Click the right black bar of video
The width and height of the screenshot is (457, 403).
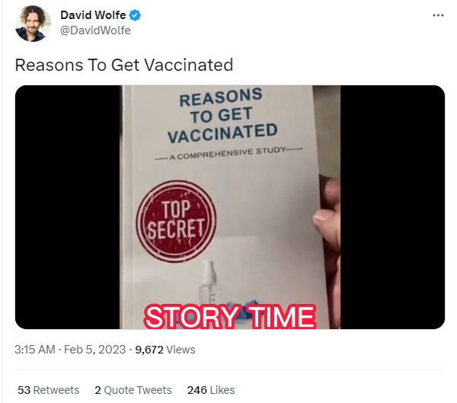pyautogui.click(x=392, y=207)
